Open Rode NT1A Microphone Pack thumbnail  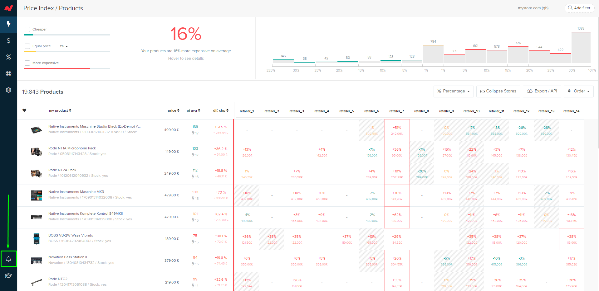[36, 152]
